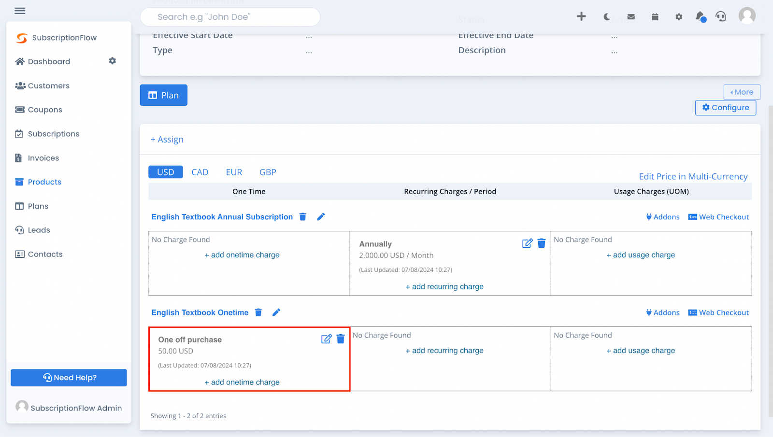Add usage charge to Annual Subscription plan
773x437 pixels.
point(641,255)
